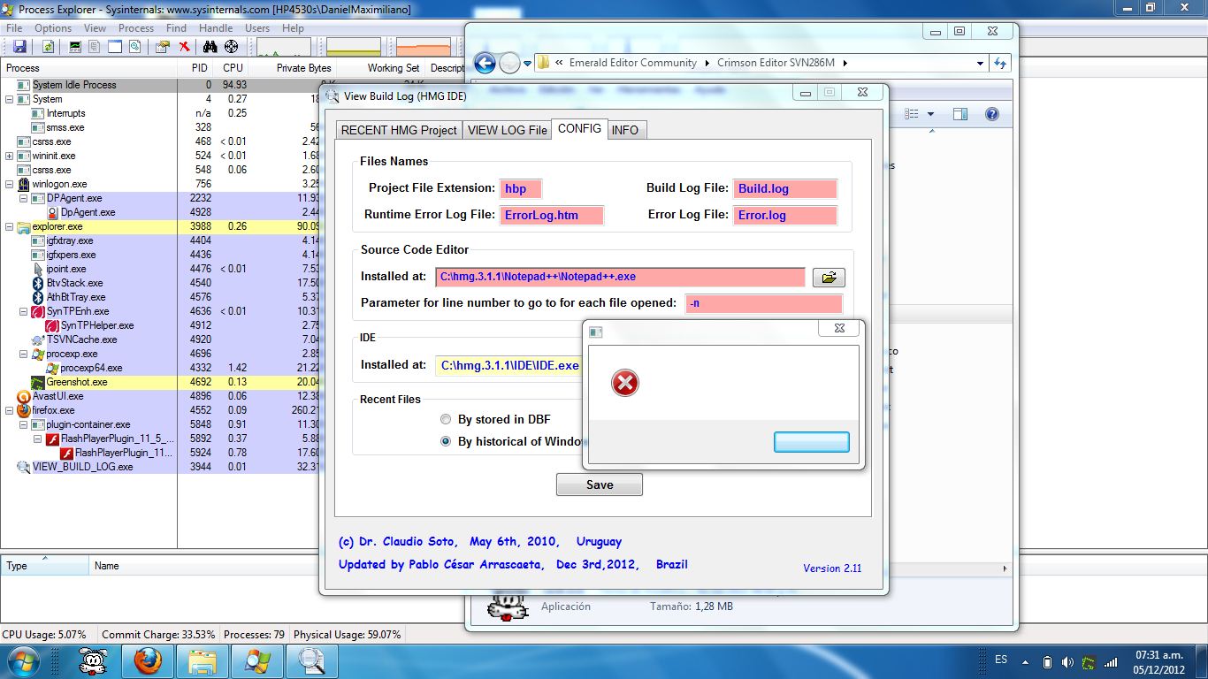Collapse the System process tree node
Screen dimensions: 1208x679
[10, 99]
